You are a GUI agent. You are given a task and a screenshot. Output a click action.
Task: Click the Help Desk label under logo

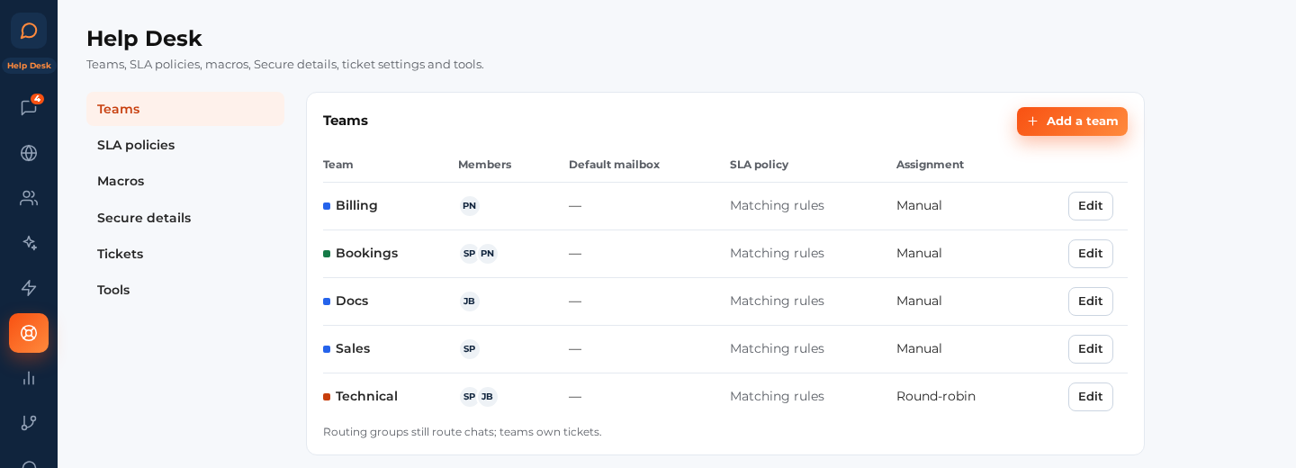(29, 66)
